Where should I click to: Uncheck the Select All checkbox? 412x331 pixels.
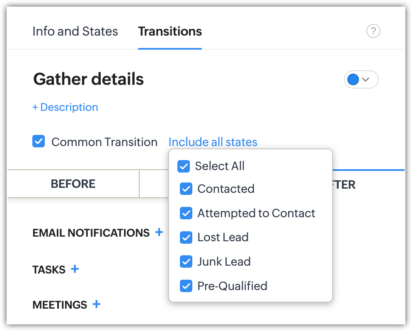[x=183, y=166]
